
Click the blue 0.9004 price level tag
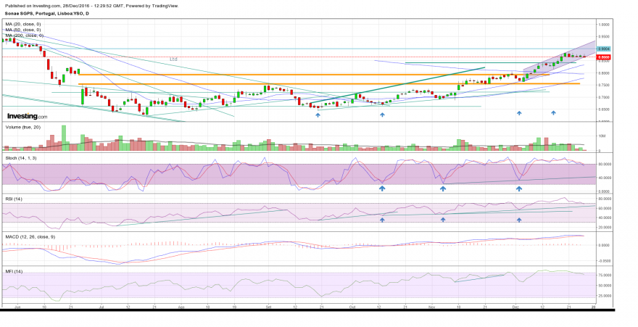tap(603, 49)
